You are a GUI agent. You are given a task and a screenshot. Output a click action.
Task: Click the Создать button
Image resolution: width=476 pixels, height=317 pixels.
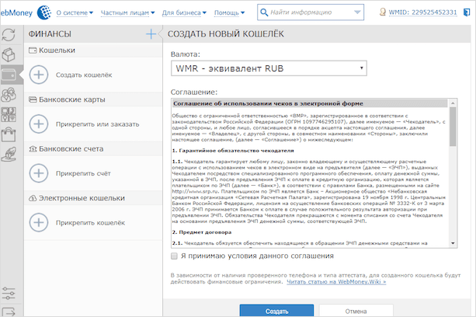(276, 311)
